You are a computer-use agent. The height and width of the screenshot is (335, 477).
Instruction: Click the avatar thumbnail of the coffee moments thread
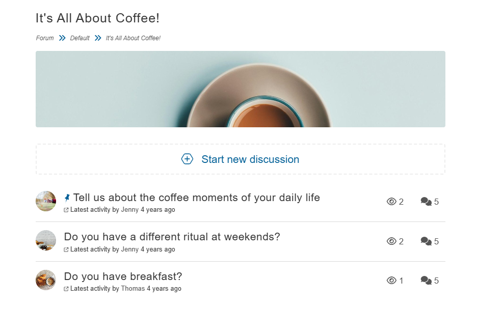[x=46, y=201]
